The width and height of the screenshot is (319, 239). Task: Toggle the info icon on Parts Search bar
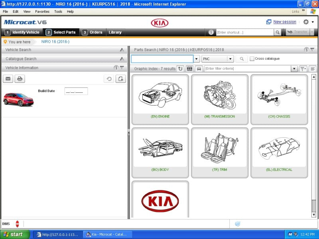pyautogui.click(x=307, y=50)
